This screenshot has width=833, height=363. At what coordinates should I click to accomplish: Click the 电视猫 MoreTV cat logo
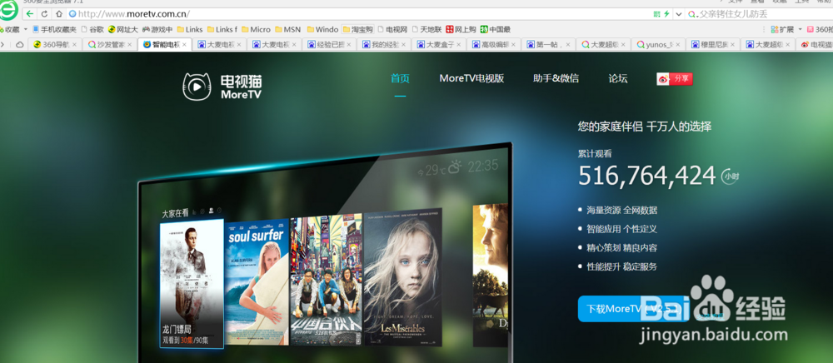click(x=222, y=87)
